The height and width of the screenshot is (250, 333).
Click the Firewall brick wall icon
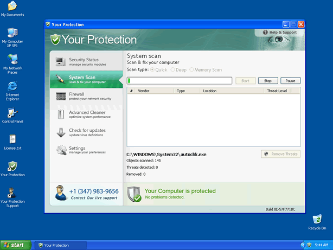(61, 97)
